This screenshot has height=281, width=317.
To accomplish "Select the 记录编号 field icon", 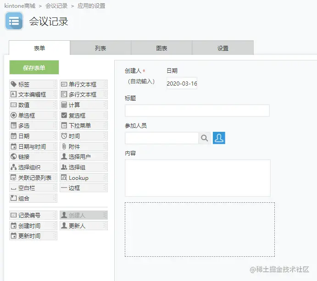I will click(x=14, y=215).
